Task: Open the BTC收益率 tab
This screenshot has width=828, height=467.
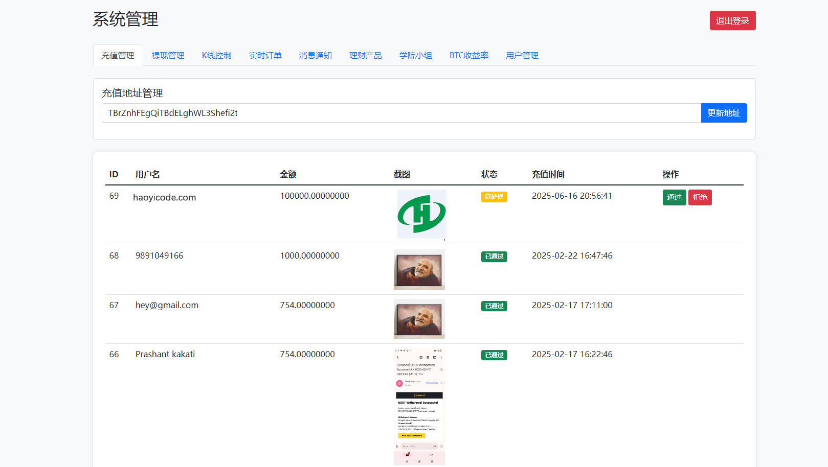Action: [469, 55]
